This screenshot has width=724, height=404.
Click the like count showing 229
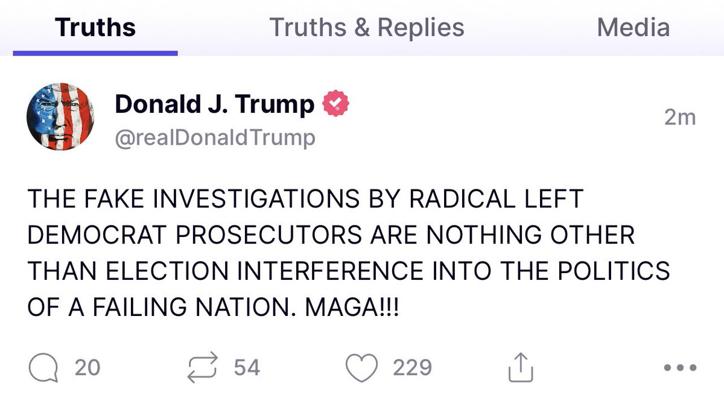tap(413, 367)
